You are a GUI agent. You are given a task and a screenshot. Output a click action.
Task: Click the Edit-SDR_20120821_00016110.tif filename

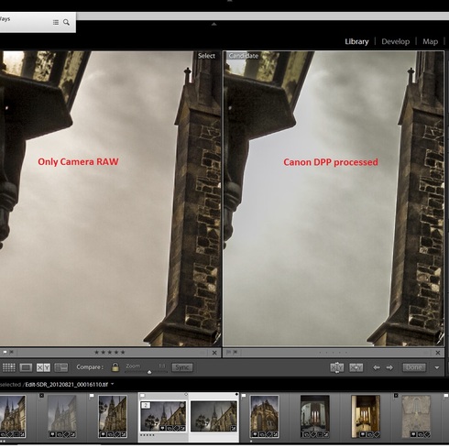66,385
